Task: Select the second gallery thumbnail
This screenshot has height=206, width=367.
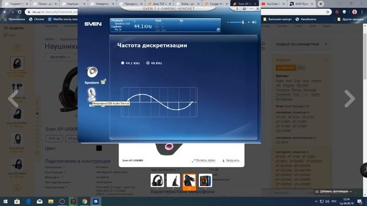Action: [173, 180]
